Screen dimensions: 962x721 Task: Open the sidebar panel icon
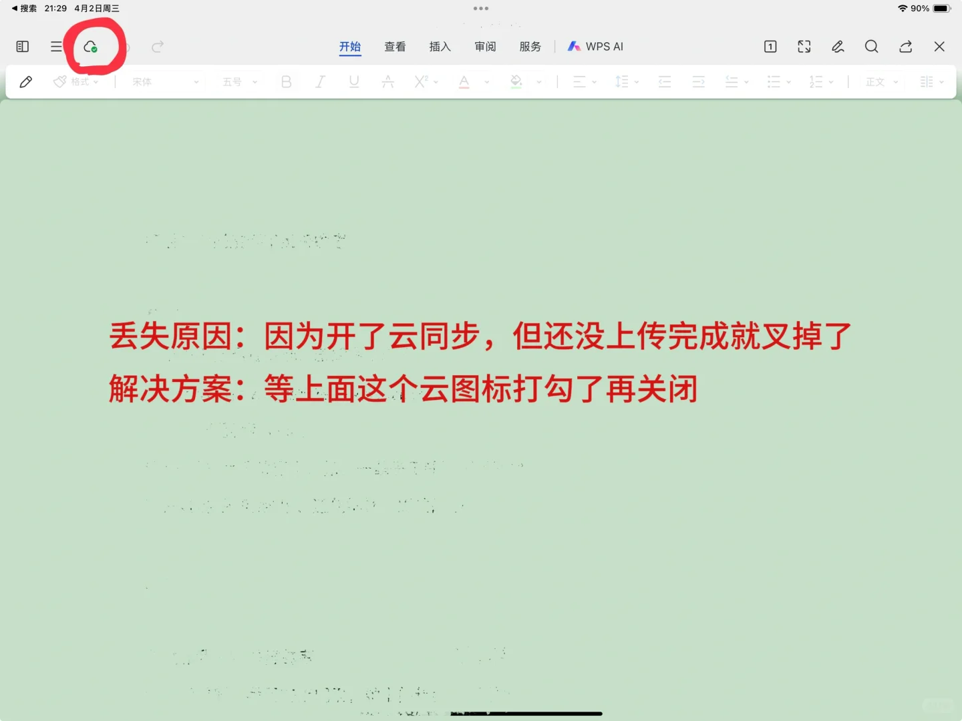pos(21,47)
